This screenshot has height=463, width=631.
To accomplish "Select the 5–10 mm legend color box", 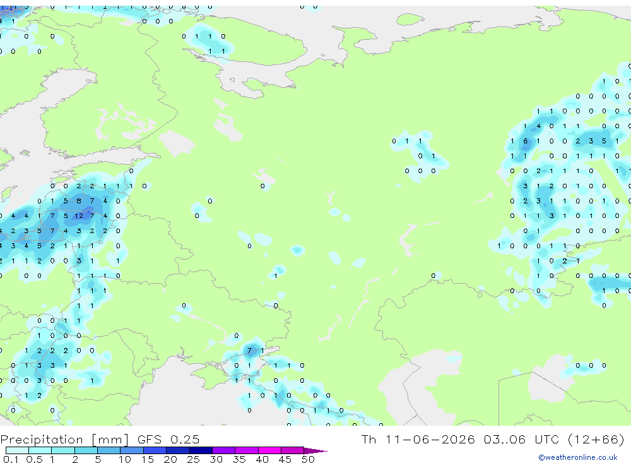I will point(109,450).
